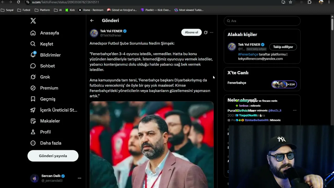Open the @TekYolFener handle on post
The height and width of the screenshot is (188, 334).
click(x=111, y=36)
